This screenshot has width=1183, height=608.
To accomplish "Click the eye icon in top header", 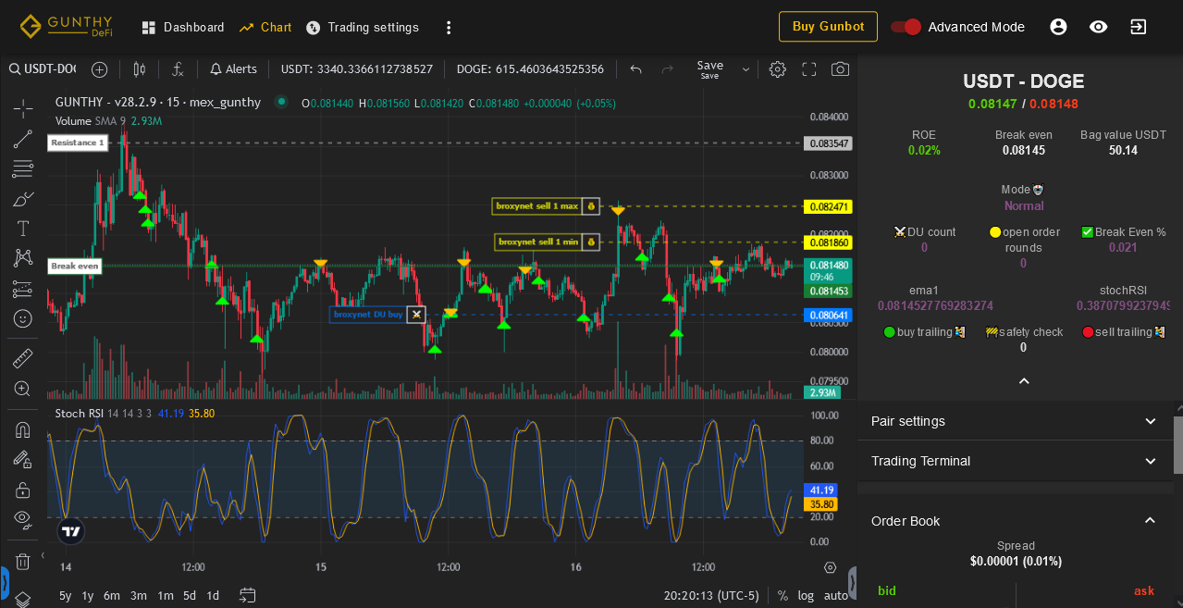I will point(1099,27).
